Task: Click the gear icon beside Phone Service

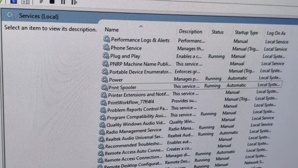Action: tap(107, 48)
